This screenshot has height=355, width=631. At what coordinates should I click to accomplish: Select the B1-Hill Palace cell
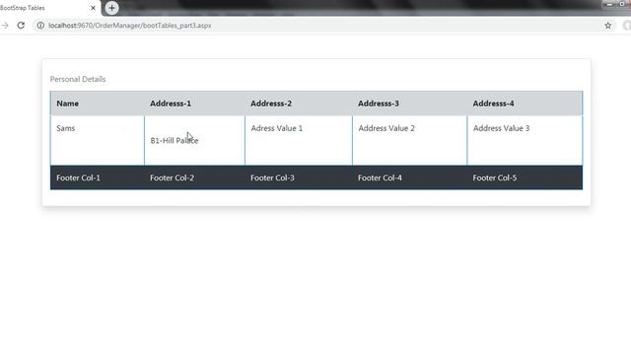(194, 140)
